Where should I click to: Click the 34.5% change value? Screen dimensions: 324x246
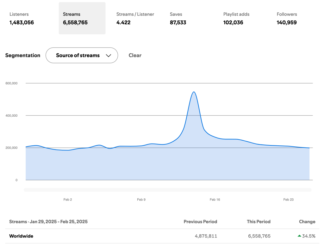[309, 236]
